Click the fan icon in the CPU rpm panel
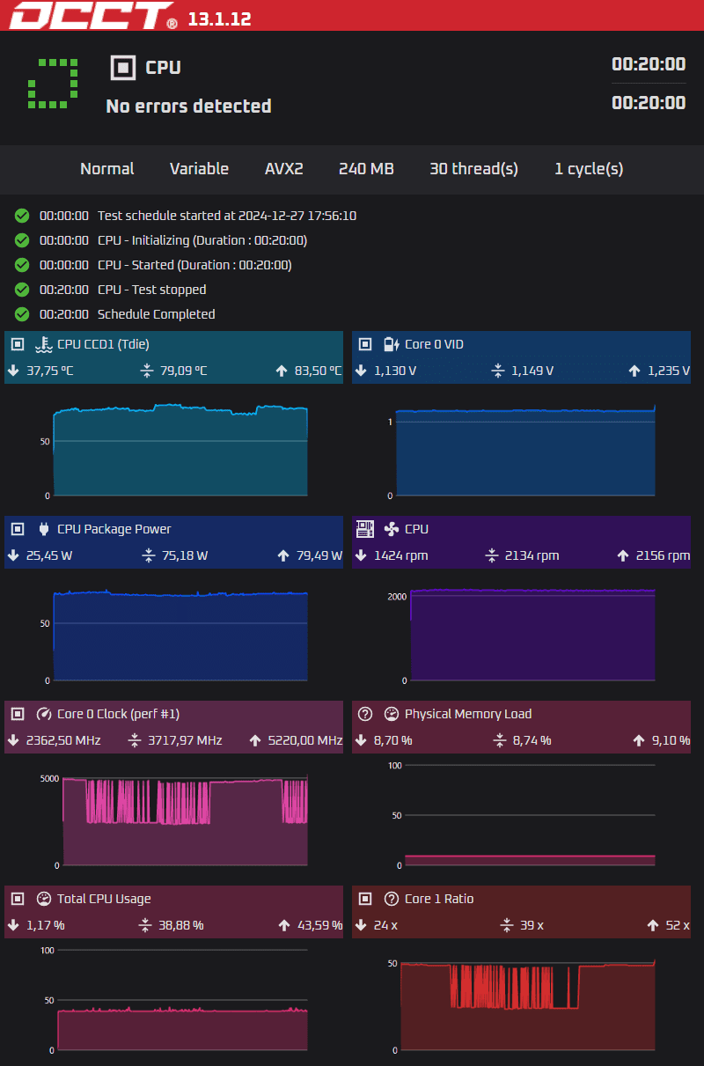The width and height of the screenshot is (704, 1066). (392, 529)
